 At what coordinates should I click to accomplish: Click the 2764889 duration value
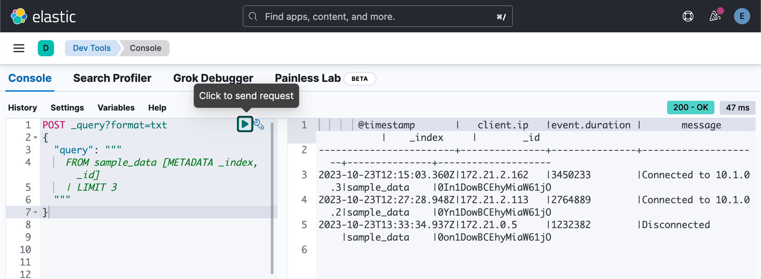tap(571, 200)
